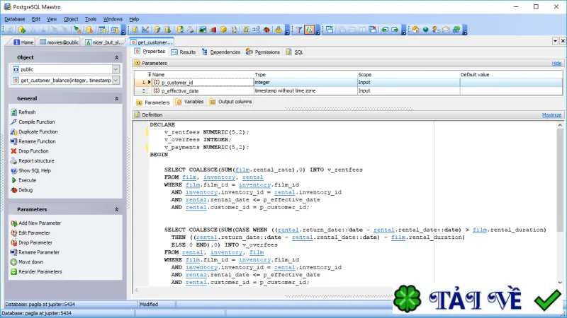Click the Move down green arrow icon

(x=13, y=262)
